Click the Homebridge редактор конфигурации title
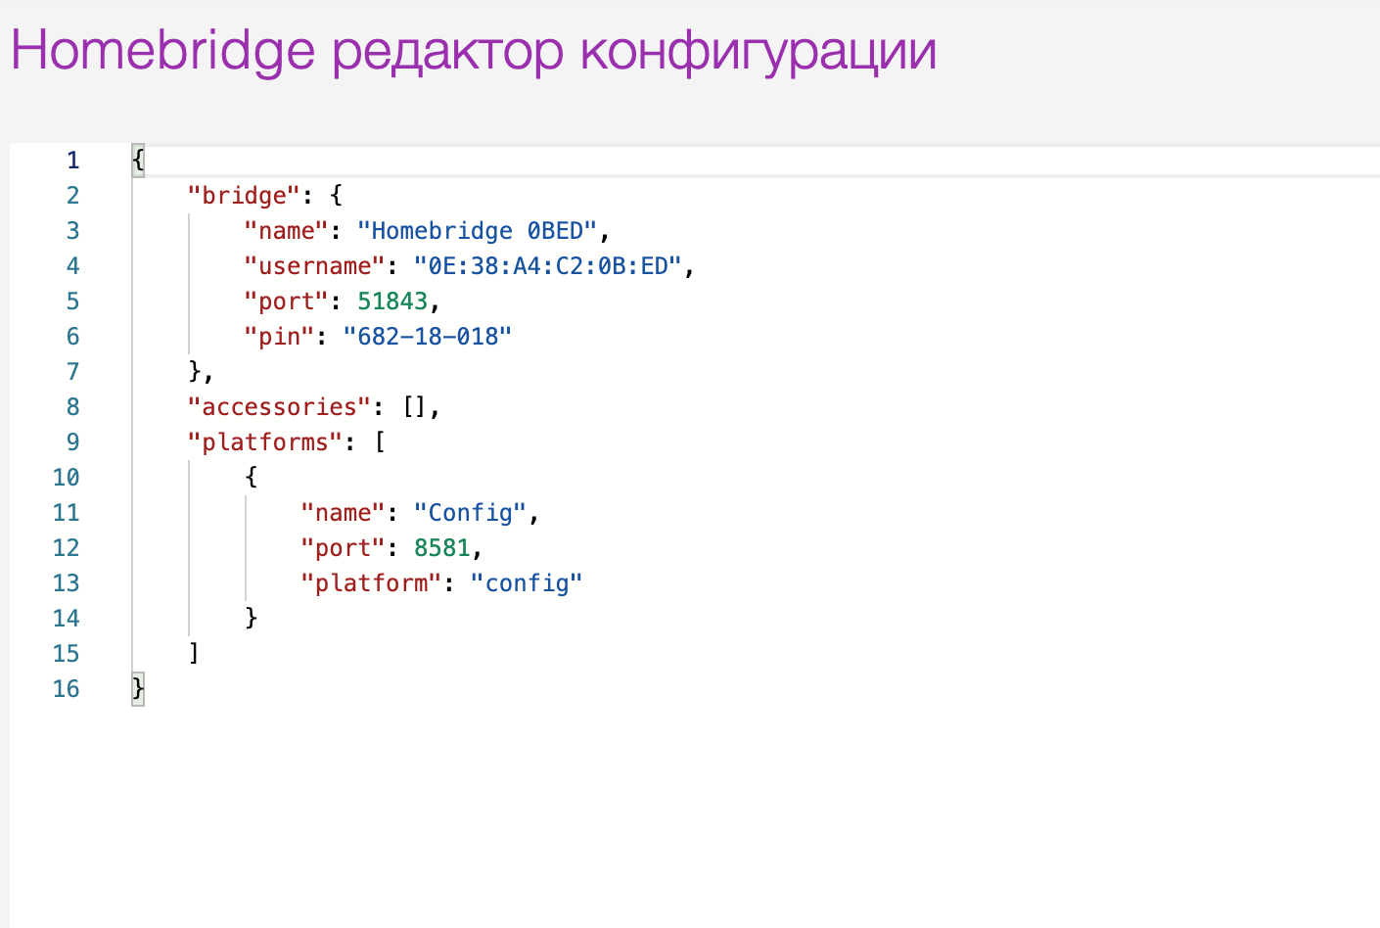 pyautogui.click(x=472, y=51)
